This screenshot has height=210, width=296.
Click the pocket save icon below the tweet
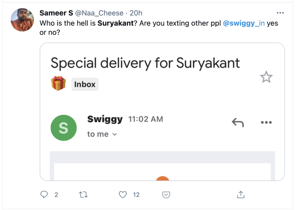coord(166,195)
